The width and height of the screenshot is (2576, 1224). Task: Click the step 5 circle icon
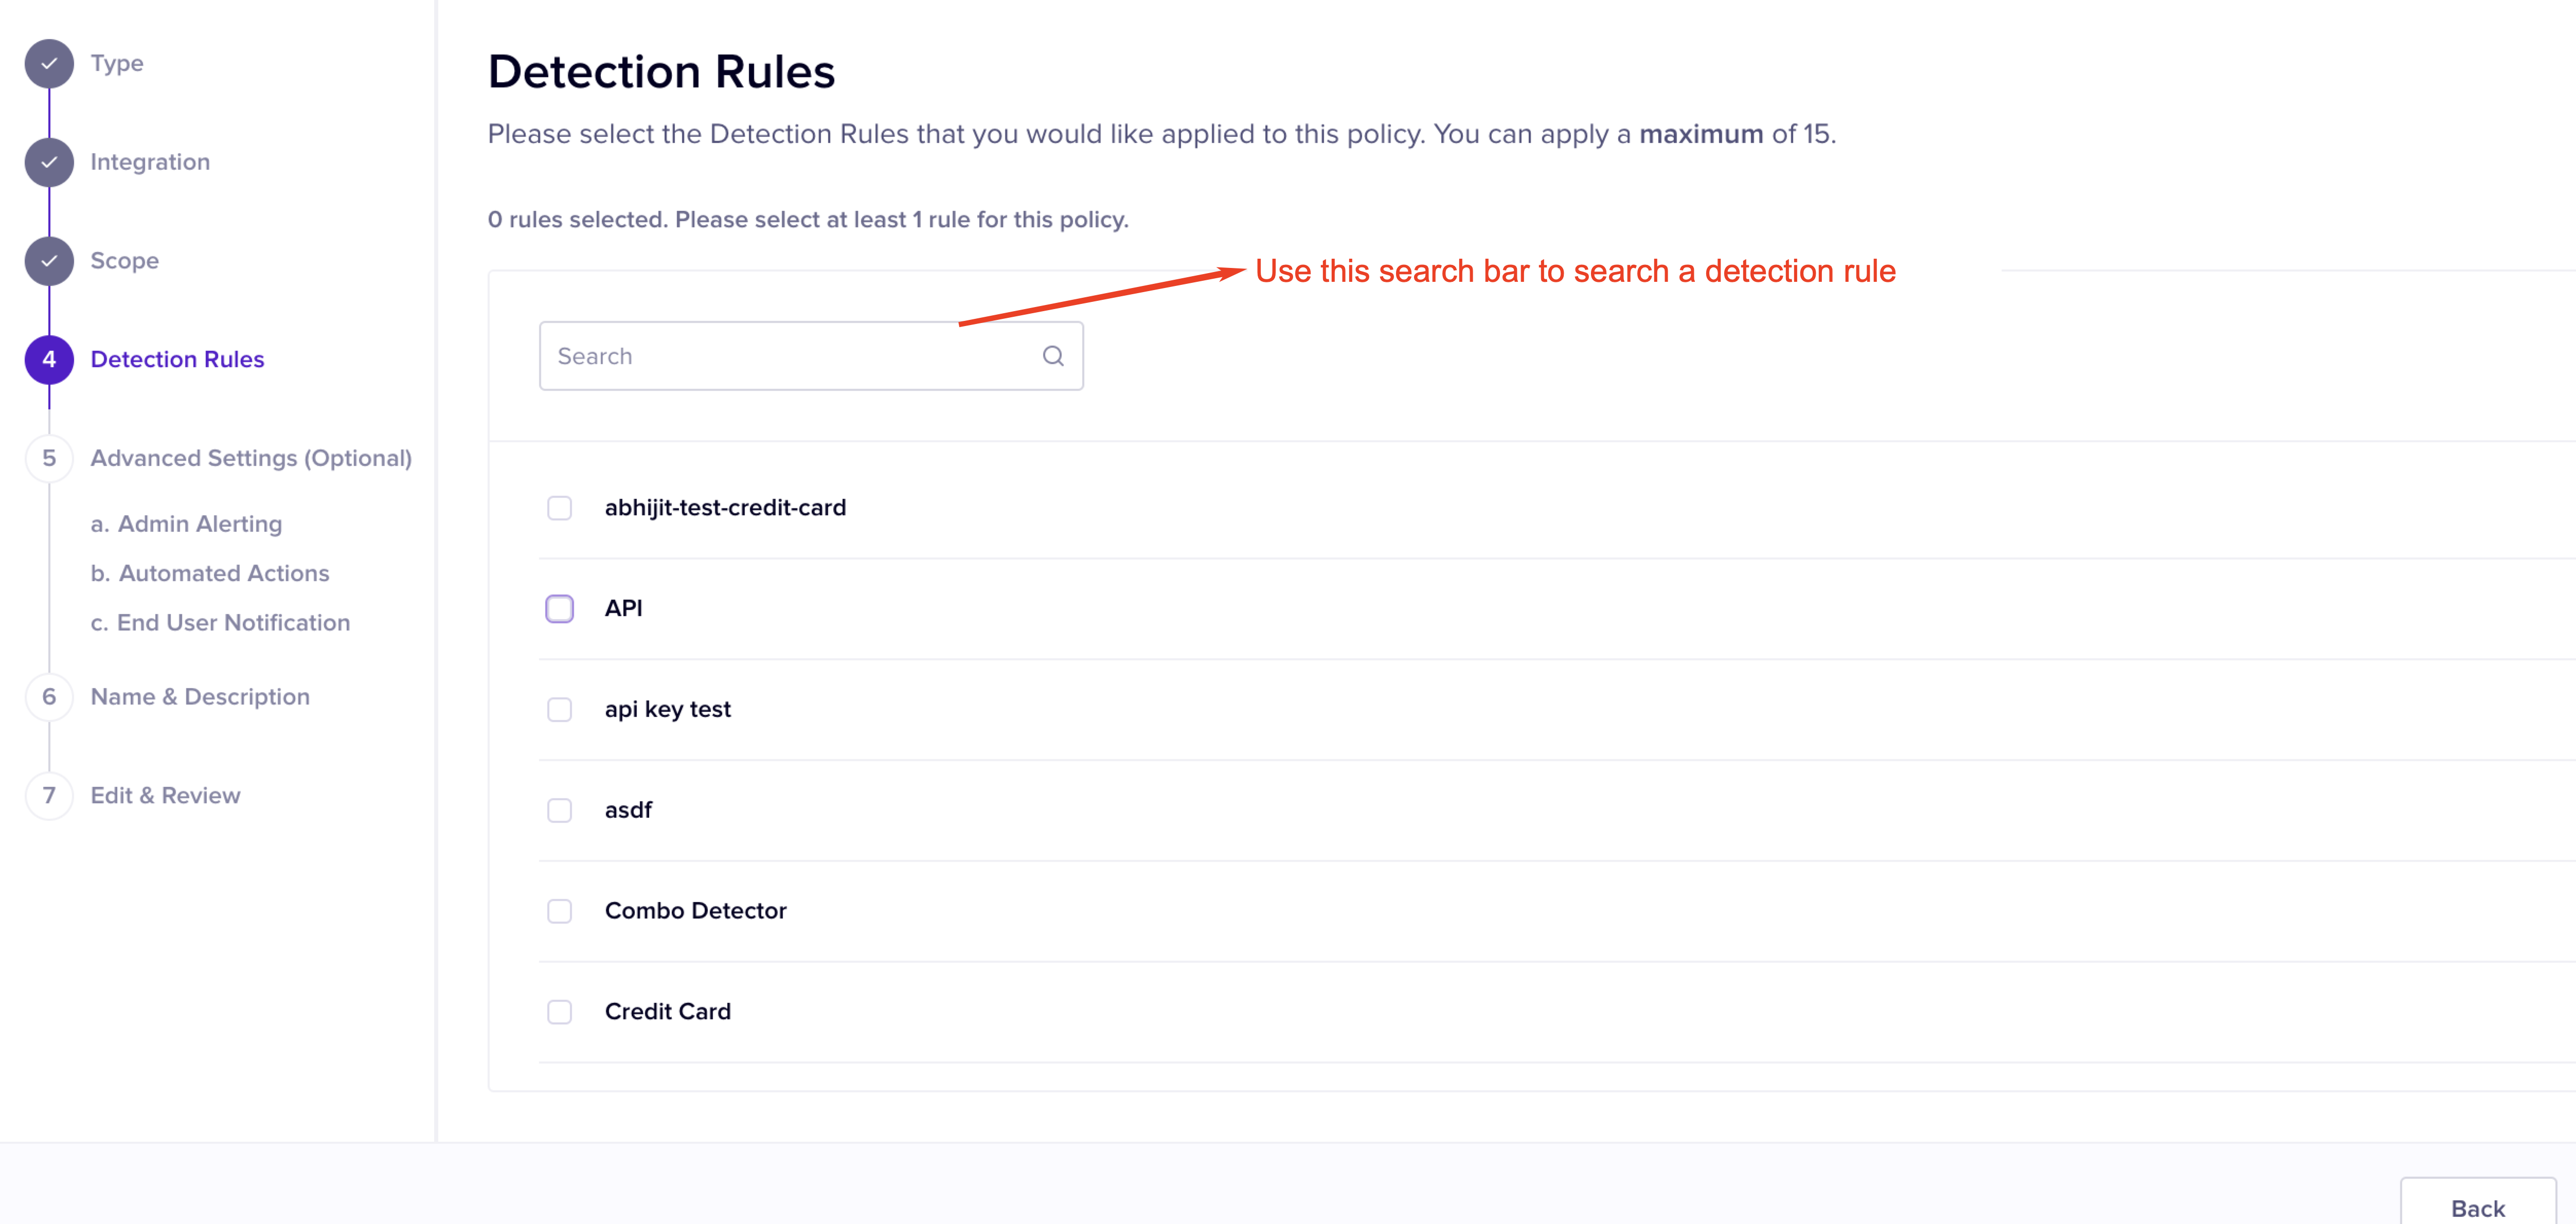pos(49,458)
